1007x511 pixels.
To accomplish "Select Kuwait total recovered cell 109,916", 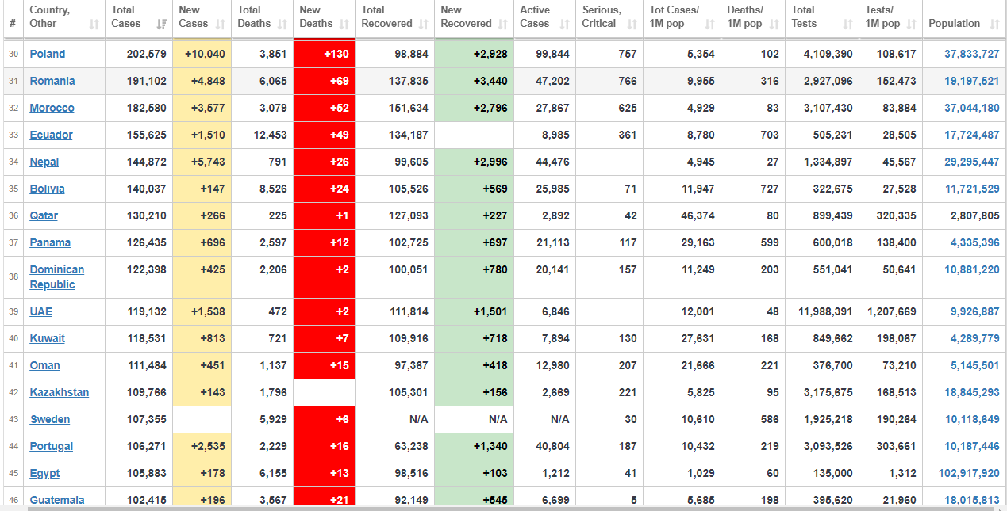I will click(394, 338).
